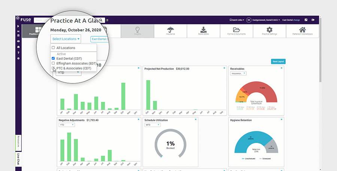Close the Projected Net Production widget
The width and height of the screenshot is (337, 171).
(224, 68)
